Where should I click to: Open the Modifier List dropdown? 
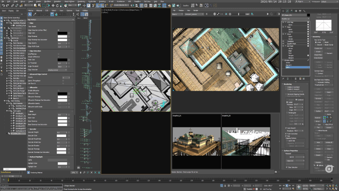point(295,19)
